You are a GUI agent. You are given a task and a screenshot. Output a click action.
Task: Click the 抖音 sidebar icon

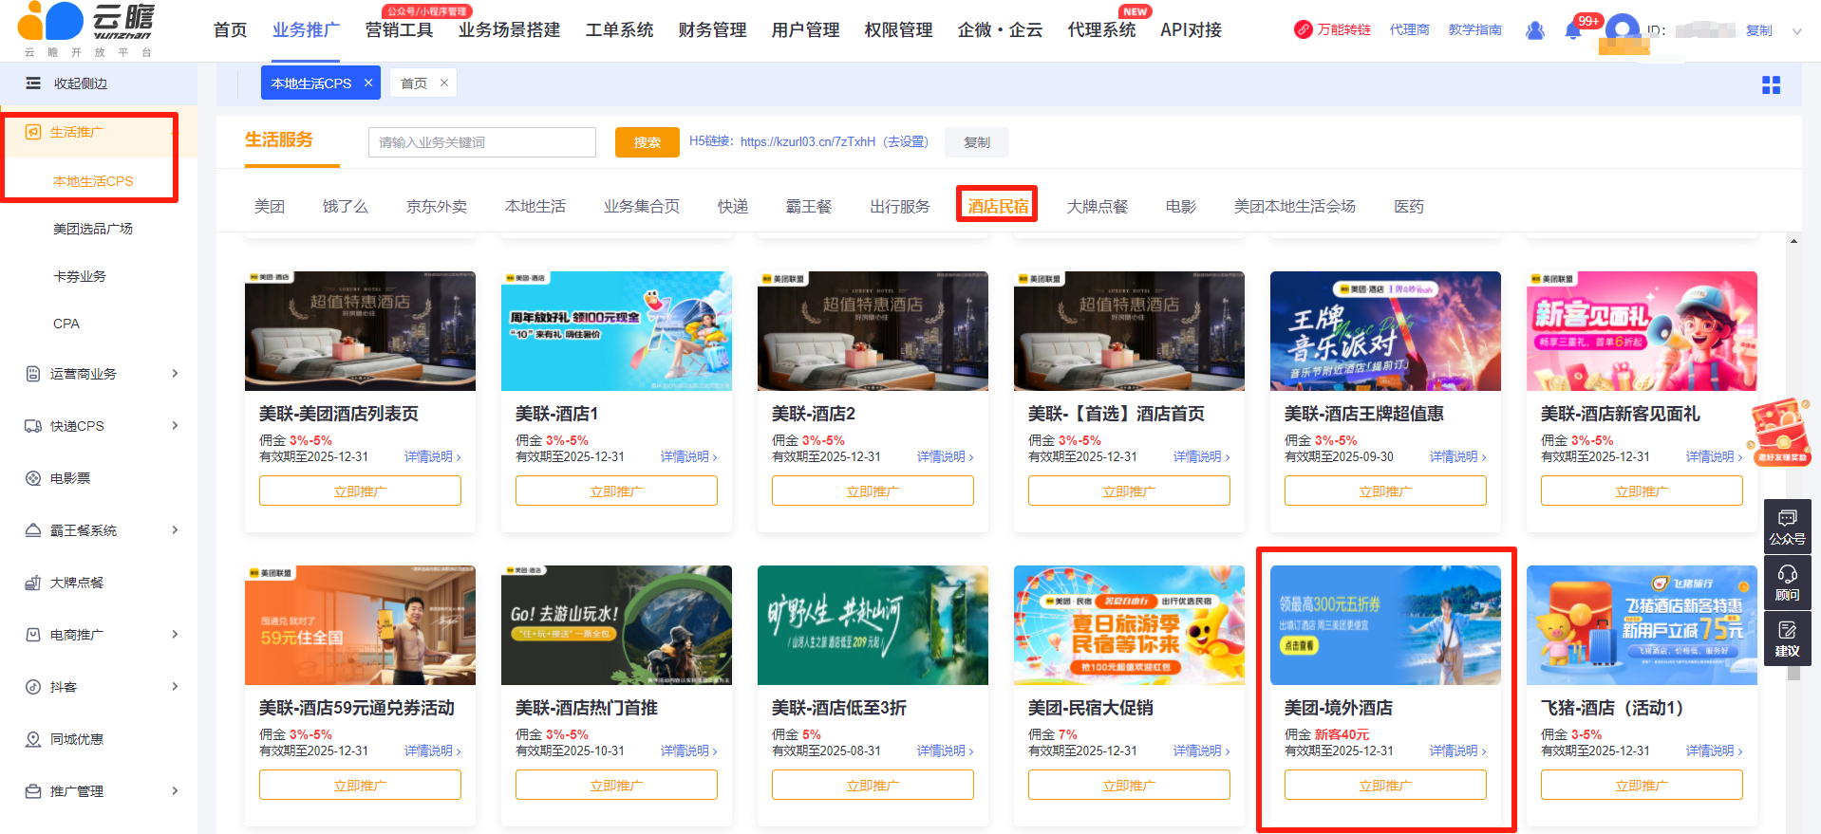click(33, 687)
